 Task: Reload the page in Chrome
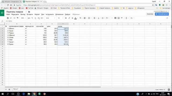[8, 5]
